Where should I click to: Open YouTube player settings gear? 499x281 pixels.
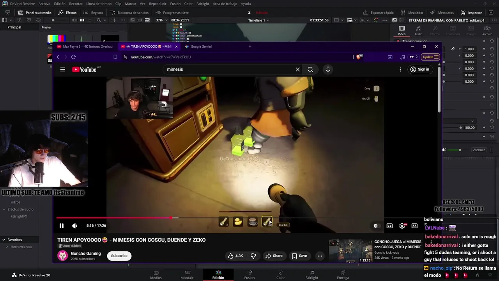[402, 226]
